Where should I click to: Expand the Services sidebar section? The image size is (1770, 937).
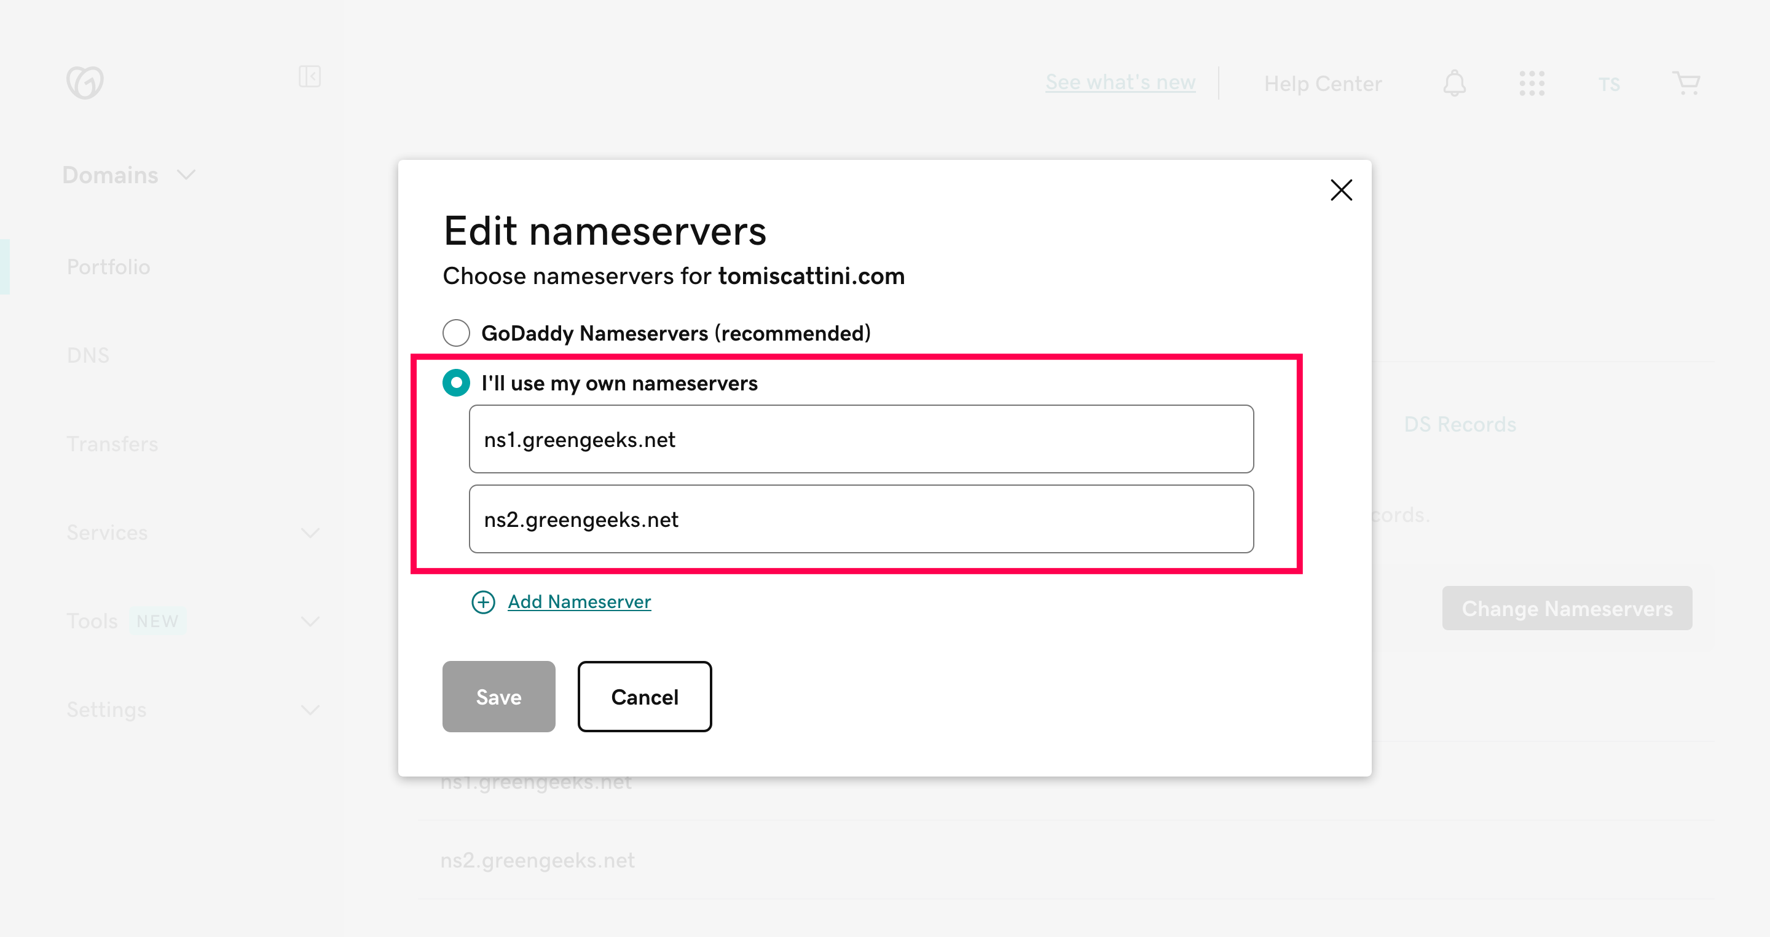(x=310, y=533)
